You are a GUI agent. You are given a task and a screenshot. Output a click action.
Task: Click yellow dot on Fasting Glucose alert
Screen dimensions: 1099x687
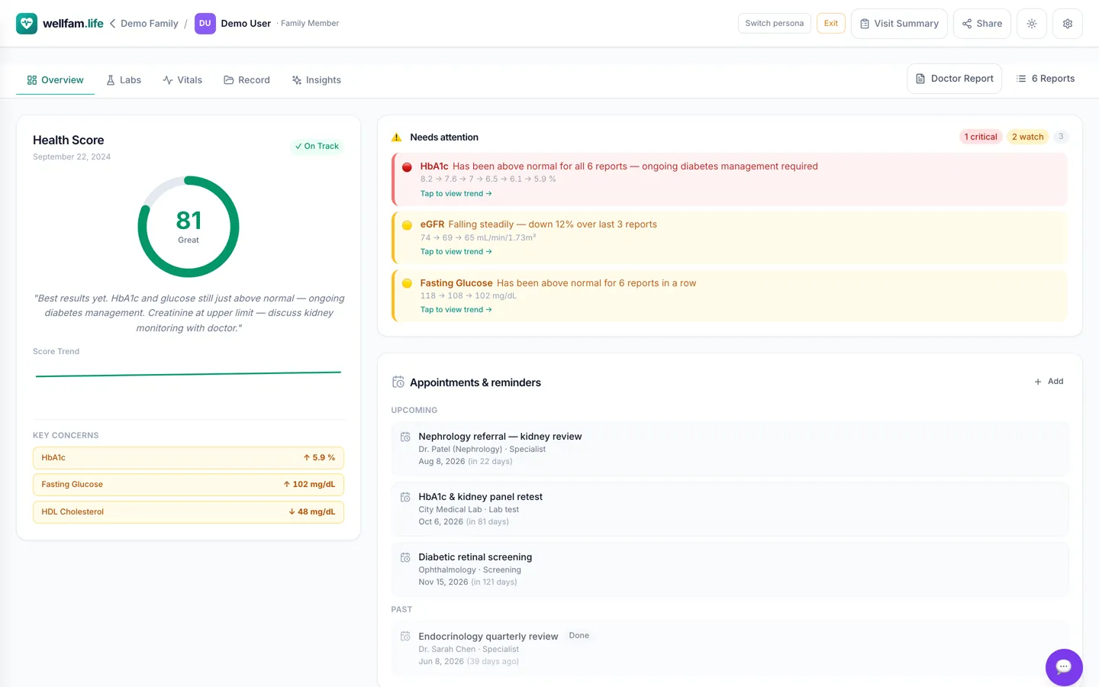pos(407,283)
